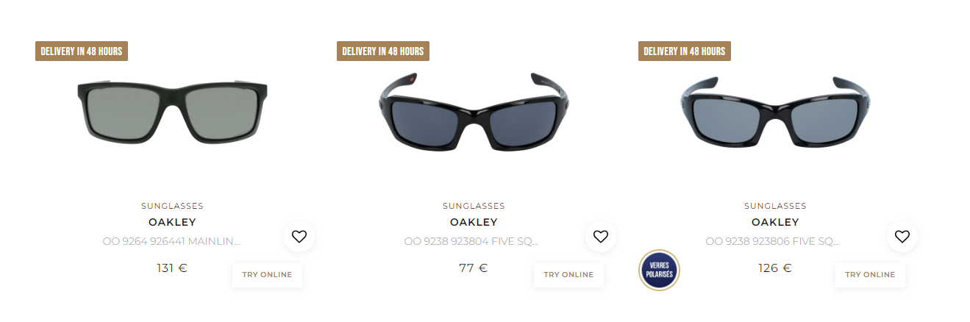View the third Oakley sunglasses photo

pos(775,111)
